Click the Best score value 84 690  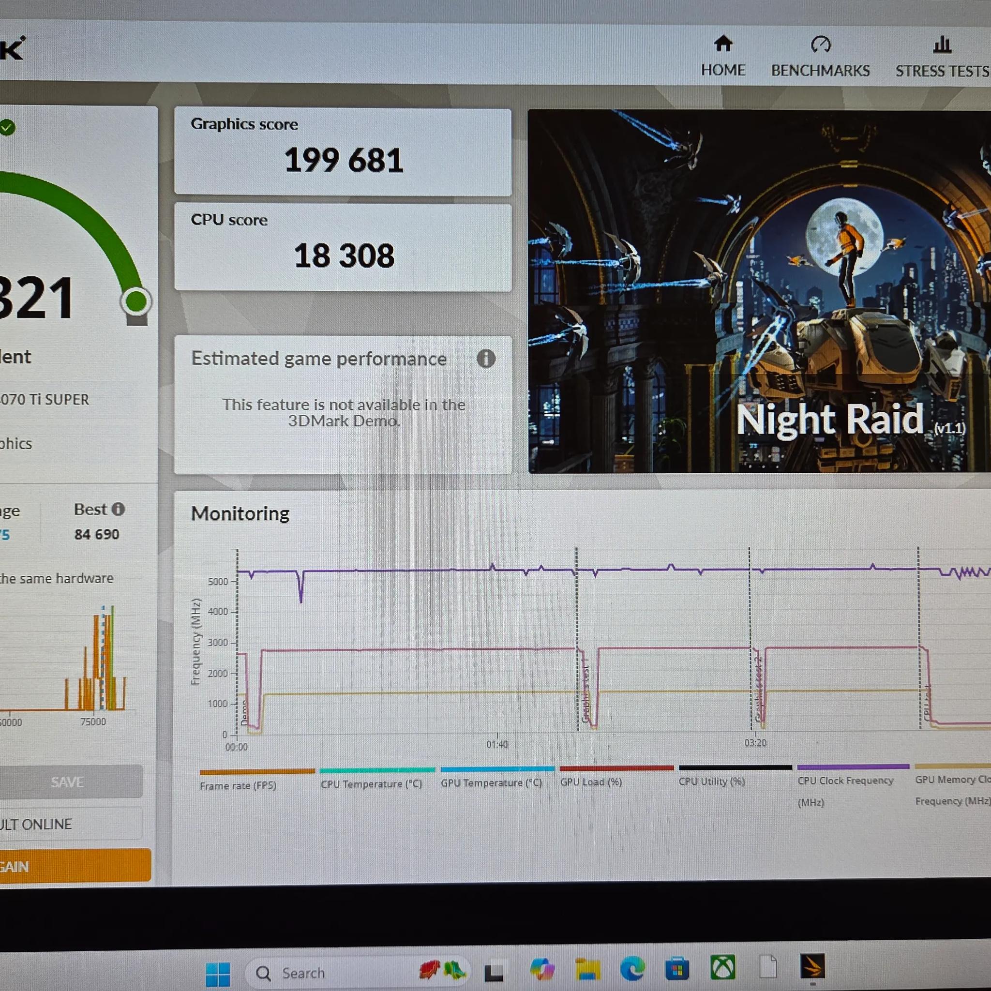pyautogui.click(x=96, y=535)
